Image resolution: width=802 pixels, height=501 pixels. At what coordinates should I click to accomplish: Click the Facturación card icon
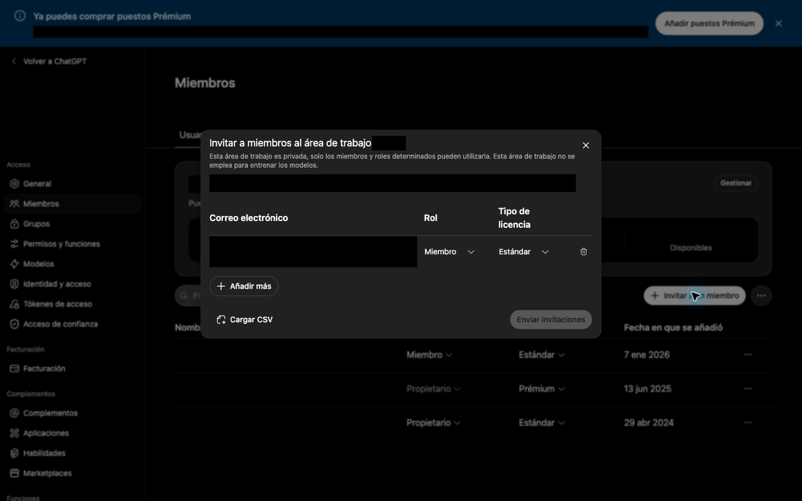pos(14,369)
